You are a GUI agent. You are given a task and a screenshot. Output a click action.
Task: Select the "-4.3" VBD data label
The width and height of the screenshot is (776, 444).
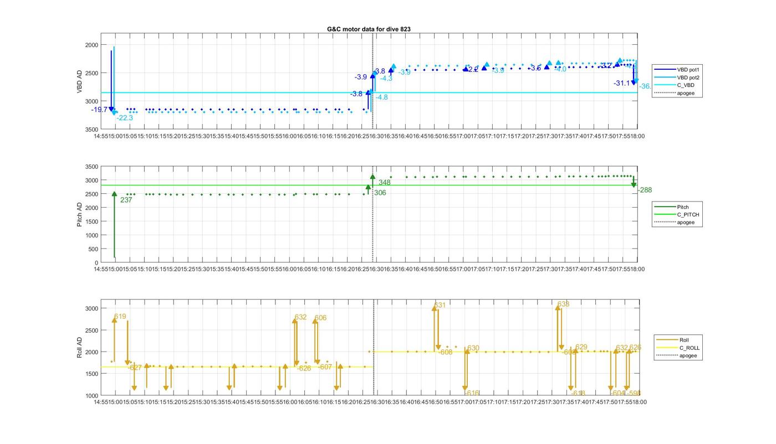point(386,79)
